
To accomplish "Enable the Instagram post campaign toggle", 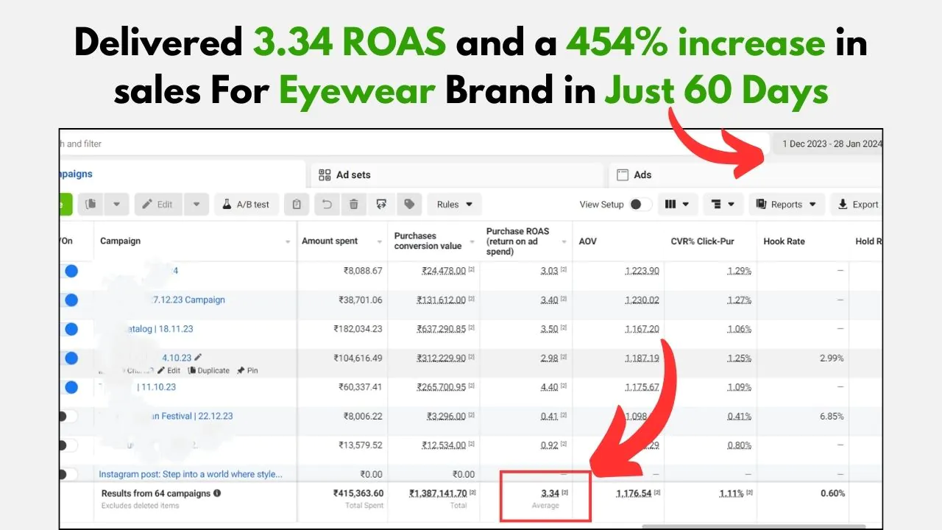I will pyautogui.click(x=66, y=474).
